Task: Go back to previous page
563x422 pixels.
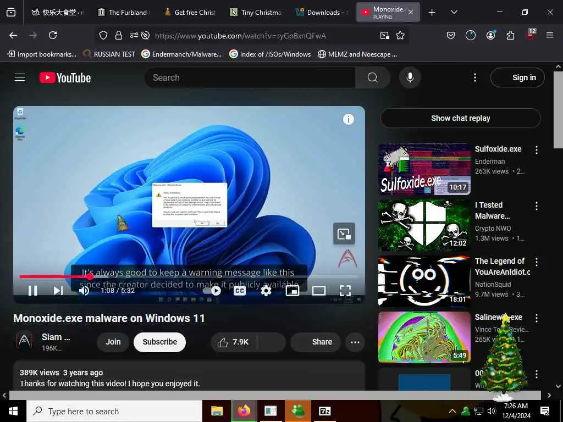Action: click(x=13, y=35)
